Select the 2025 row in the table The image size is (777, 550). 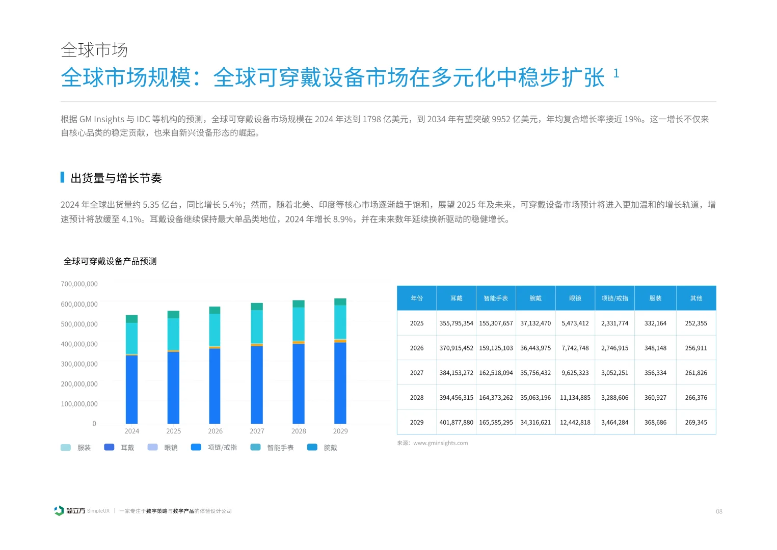[x=555, y=323]
